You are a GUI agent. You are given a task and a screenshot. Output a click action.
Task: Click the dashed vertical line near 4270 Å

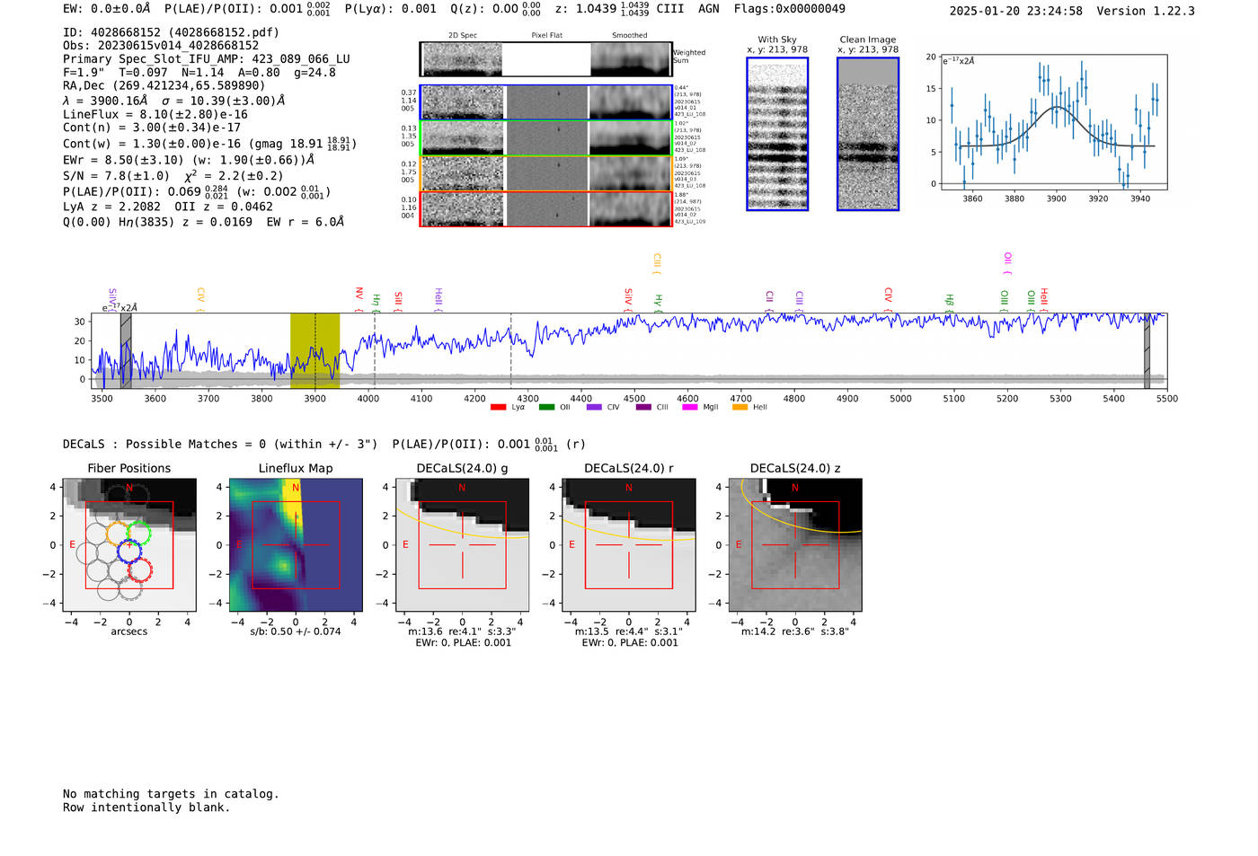pos(511,351)
